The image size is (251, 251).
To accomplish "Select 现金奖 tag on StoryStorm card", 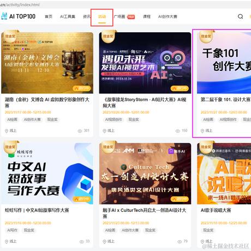I will coord(134,119).
